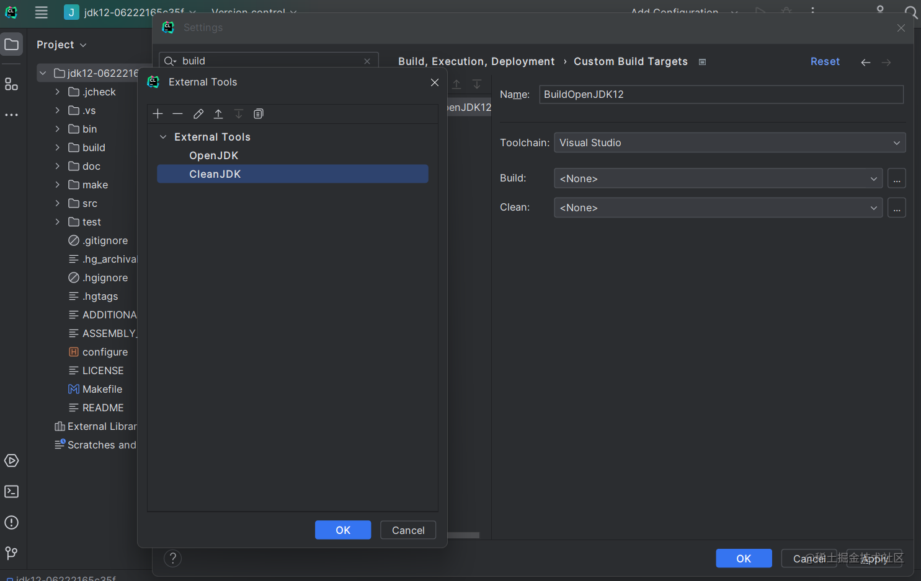Open the Project tool window icon
This screenshot has height=581, width=921.
pos(12,45)
